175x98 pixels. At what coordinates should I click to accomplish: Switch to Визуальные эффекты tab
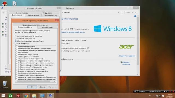click(25, 27)
